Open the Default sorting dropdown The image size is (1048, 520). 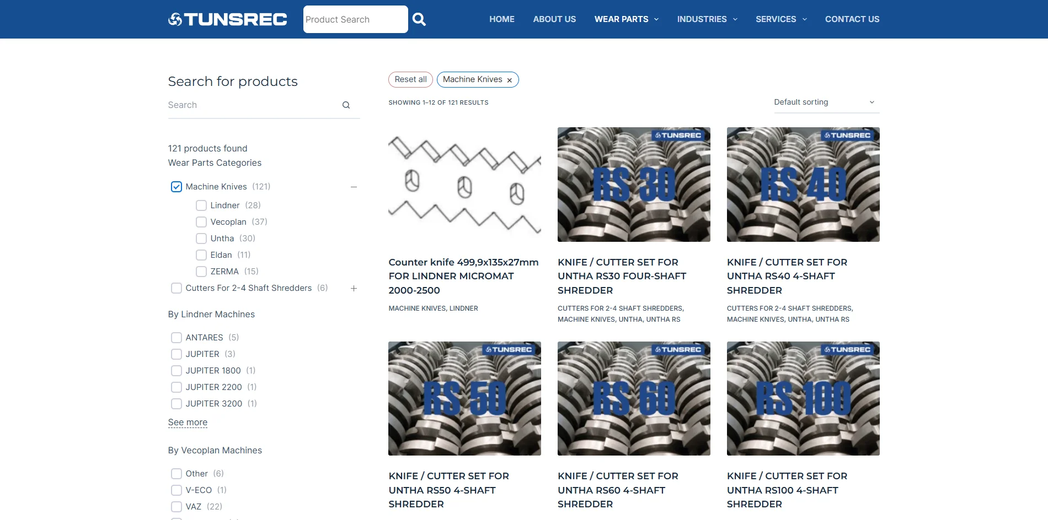point(826,102)
